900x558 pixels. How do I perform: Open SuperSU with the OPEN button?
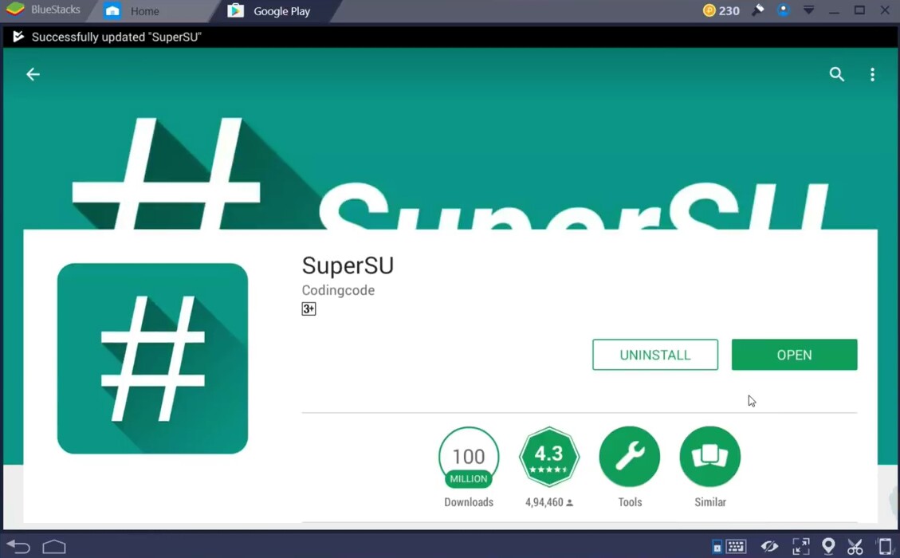click(x=794, y=354)
